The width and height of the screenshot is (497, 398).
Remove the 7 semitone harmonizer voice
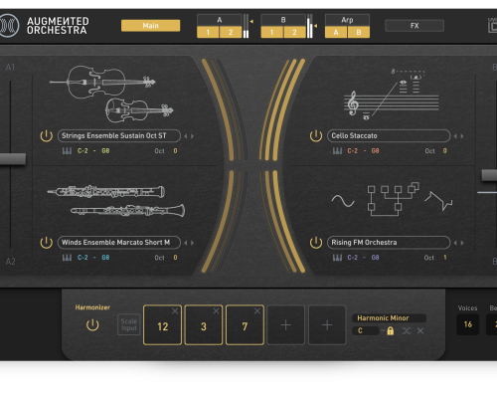click(257, 310)
